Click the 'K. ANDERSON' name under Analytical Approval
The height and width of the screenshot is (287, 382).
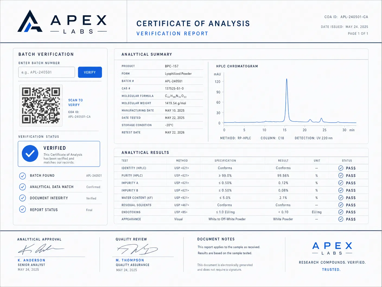click(x=31, y=260)
